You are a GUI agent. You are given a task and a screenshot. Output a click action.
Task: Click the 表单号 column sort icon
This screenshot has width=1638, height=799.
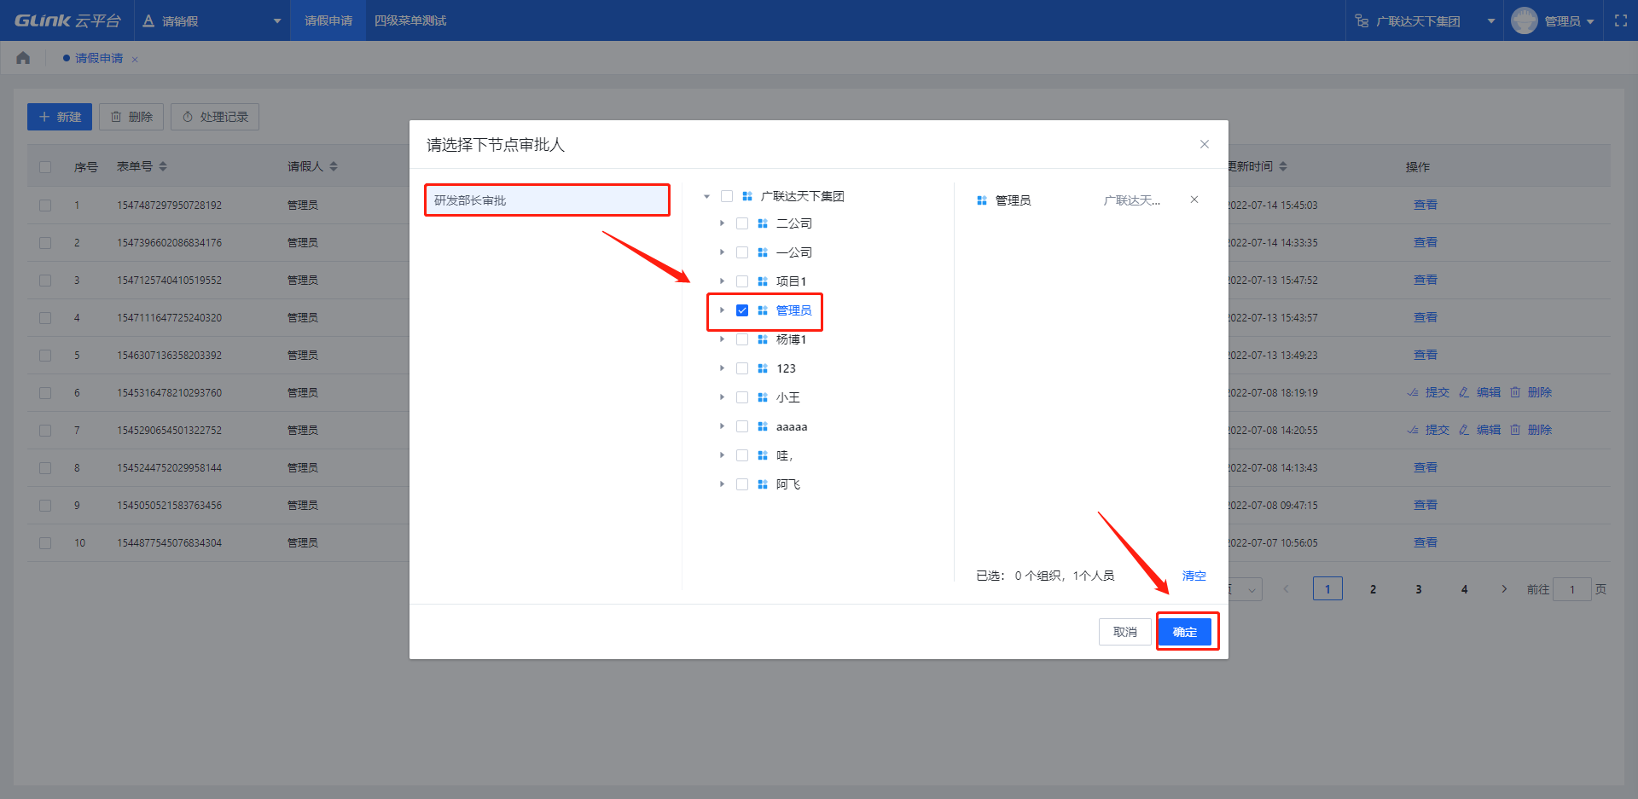[x=163, y=166]
